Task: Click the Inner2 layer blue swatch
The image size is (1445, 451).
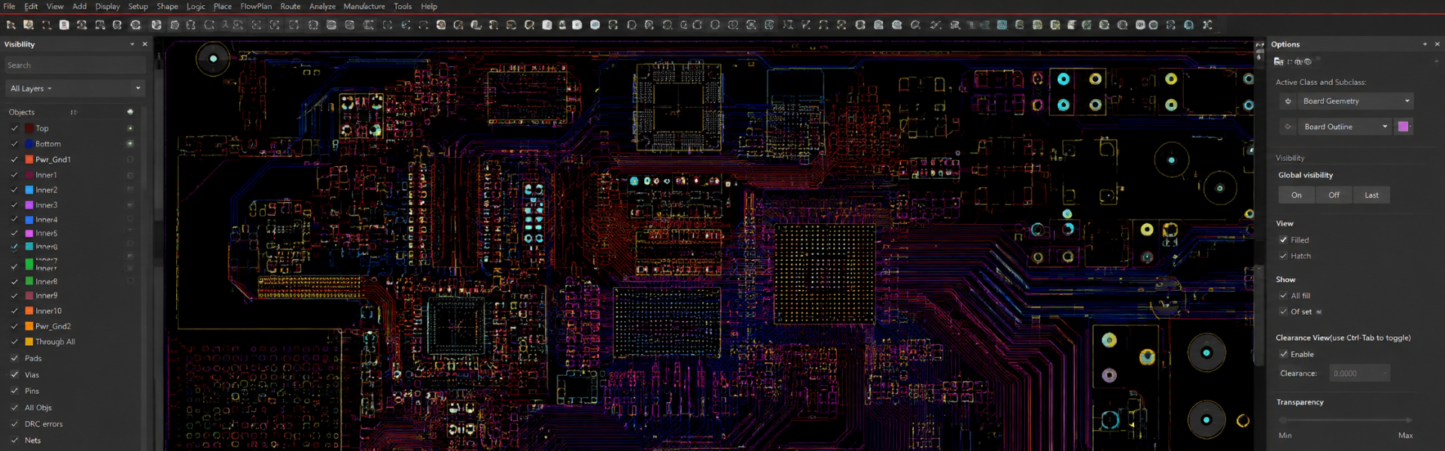Action: (x=29, y=189)
